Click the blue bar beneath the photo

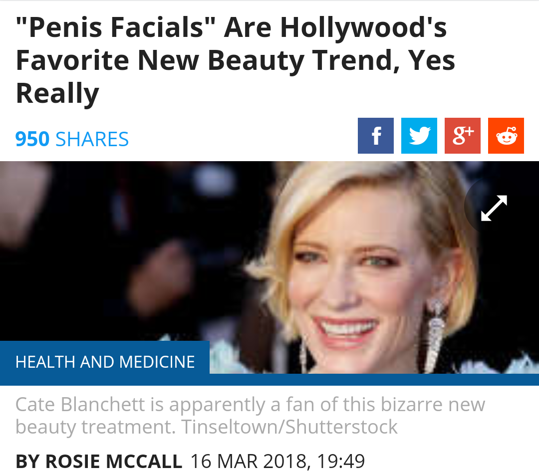click(x=374, y=380)
